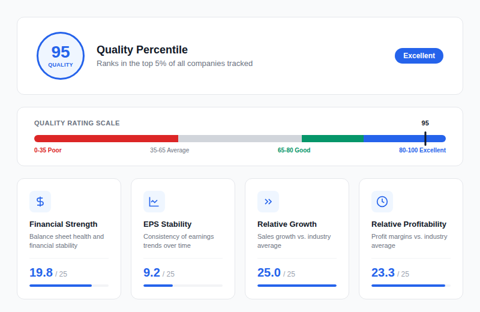Click the 'Consistency of earnings' description
Viewport: 480px width, 312px height.
178,241
